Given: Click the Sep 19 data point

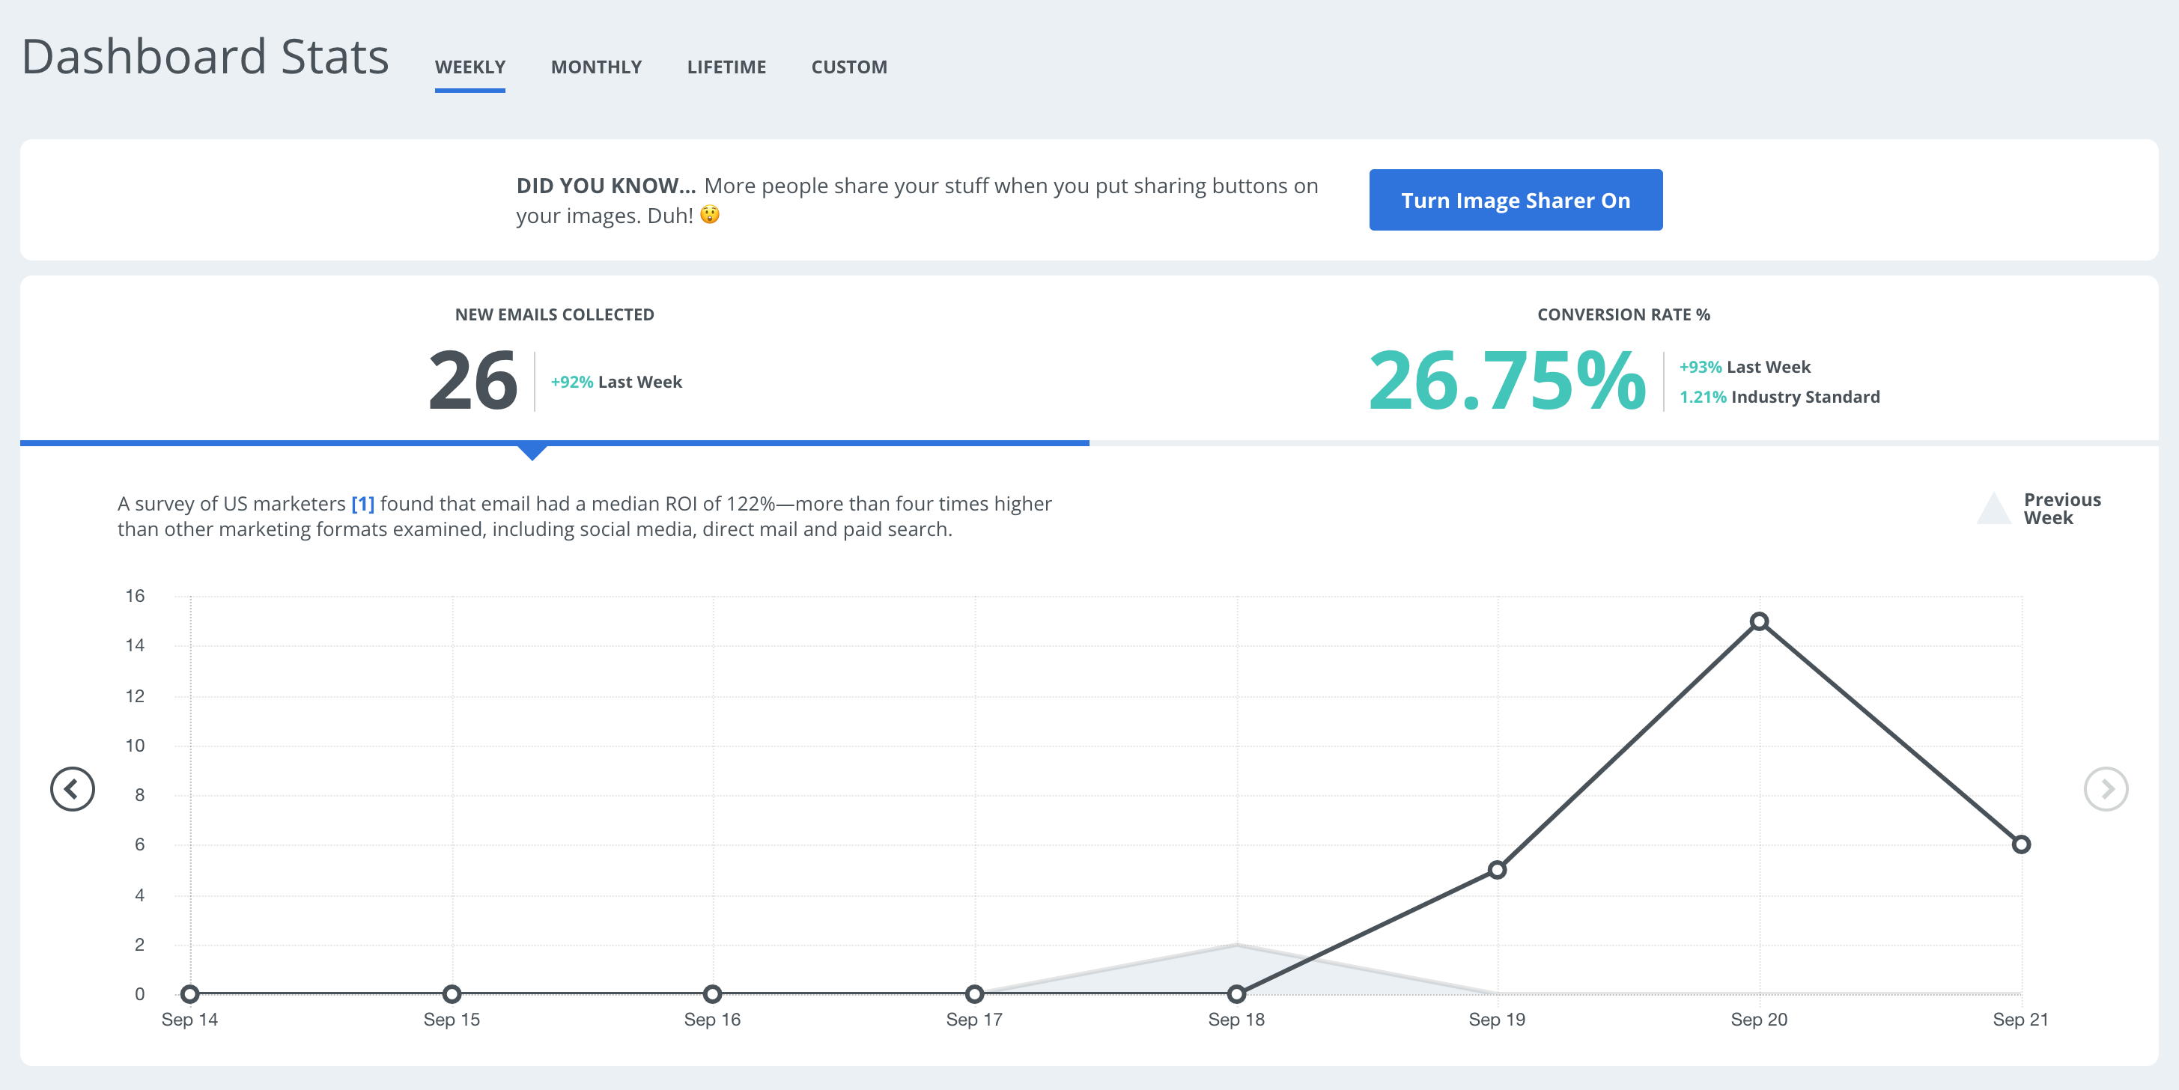Looking at the screenshot, I should 1496,869.
